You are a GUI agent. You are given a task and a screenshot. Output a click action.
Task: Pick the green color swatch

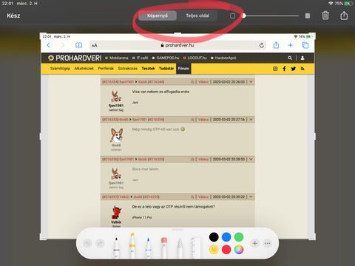click(x=239, y=237)
